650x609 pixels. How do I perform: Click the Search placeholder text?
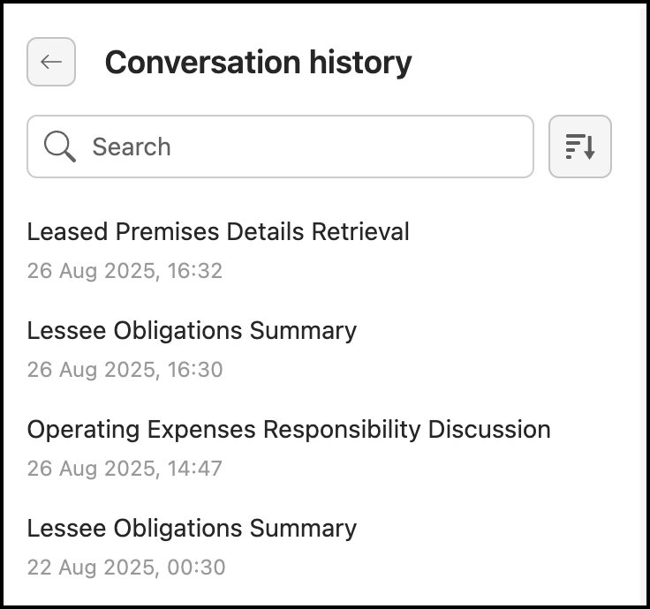pos(132,147)
